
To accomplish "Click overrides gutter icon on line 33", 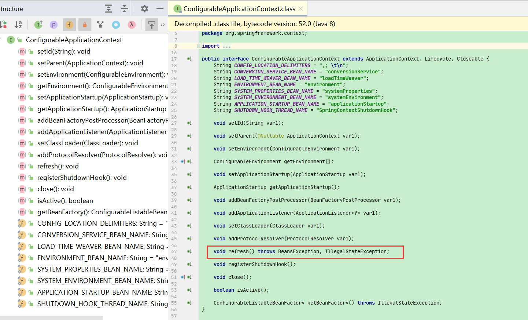I will 183,161.
